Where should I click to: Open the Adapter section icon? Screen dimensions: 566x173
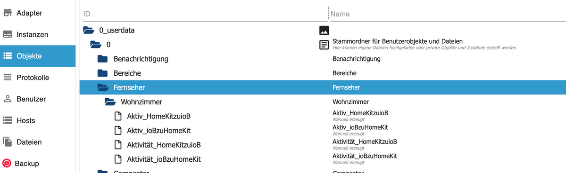click(x=8, y=13)
